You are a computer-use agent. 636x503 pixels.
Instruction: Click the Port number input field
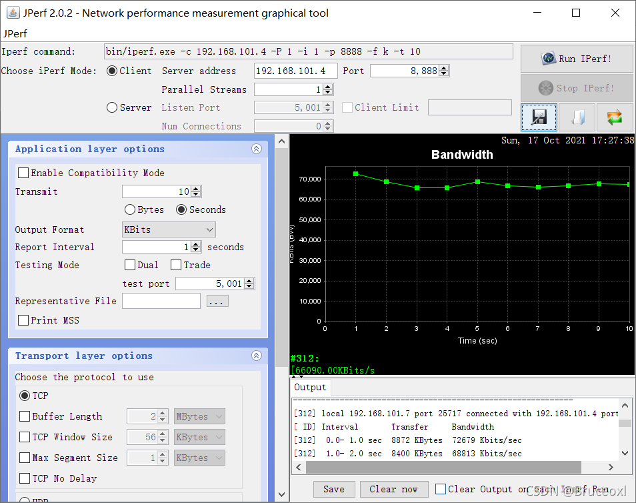click(405, 71)
